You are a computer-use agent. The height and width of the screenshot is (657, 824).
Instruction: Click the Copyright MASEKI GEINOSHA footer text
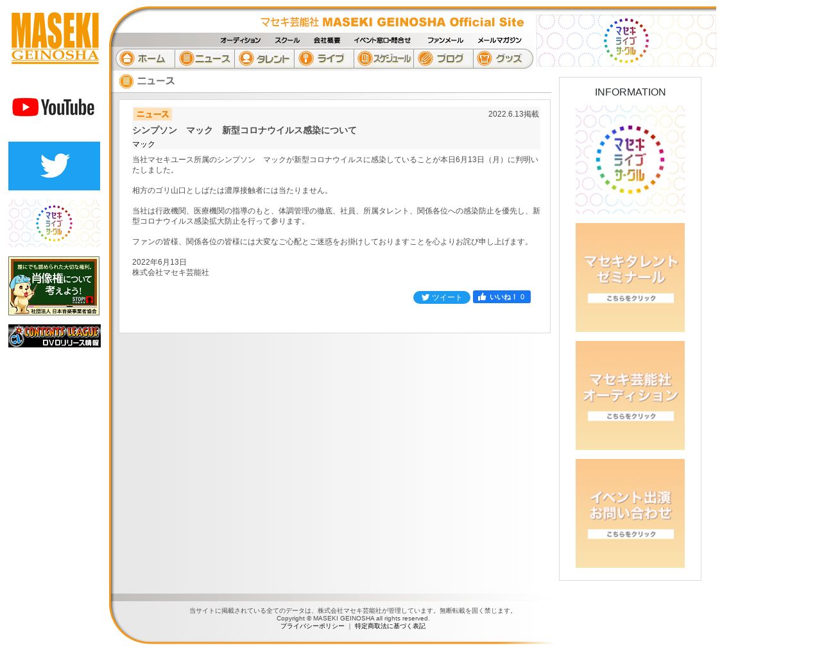pos(353,619)
